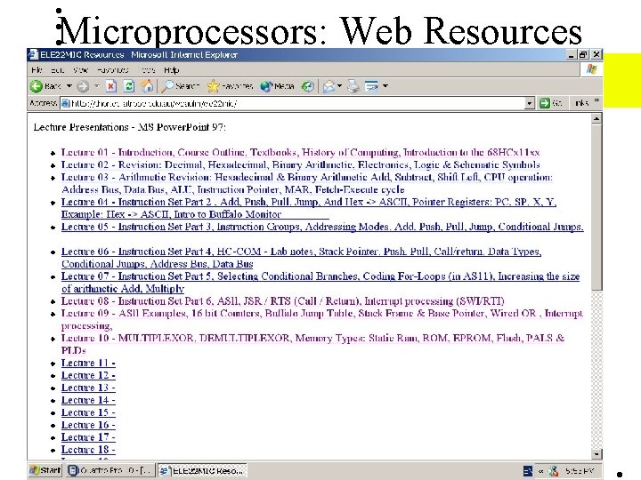Open the History clock icon

pyautogui.click(x=307, y=86)
